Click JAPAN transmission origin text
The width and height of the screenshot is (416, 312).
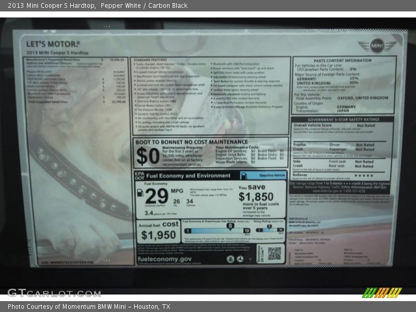pos(343,111)
